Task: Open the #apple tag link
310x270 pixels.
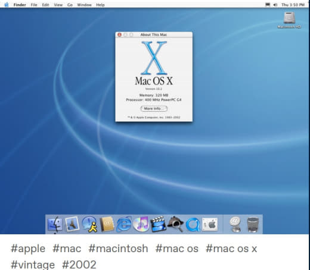Action: (28, 249)
